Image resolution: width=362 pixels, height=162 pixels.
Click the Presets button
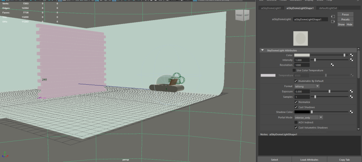(x=345, y=19)
